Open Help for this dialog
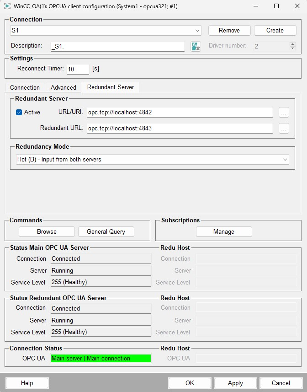Viewport: 307px width, 392px height. point(27,383)
